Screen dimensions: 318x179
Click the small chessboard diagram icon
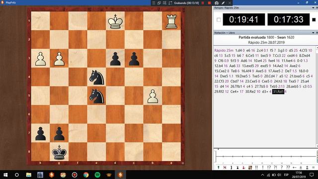[x=250, y=168]
